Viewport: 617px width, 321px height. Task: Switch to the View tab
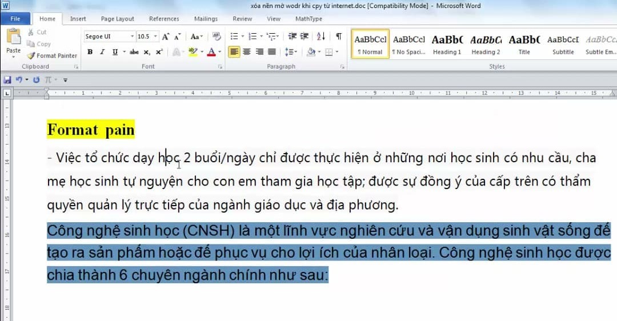click(x=274, y=19)
